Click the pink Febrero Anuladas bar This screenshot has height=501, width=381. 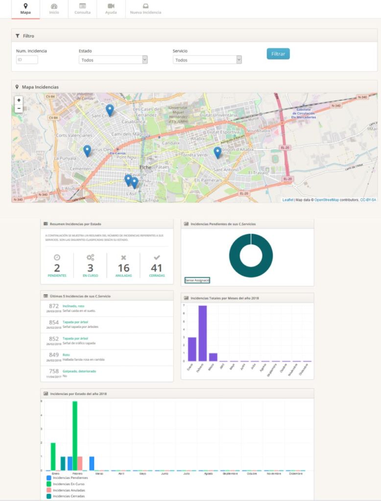click(x=80, y=464)
